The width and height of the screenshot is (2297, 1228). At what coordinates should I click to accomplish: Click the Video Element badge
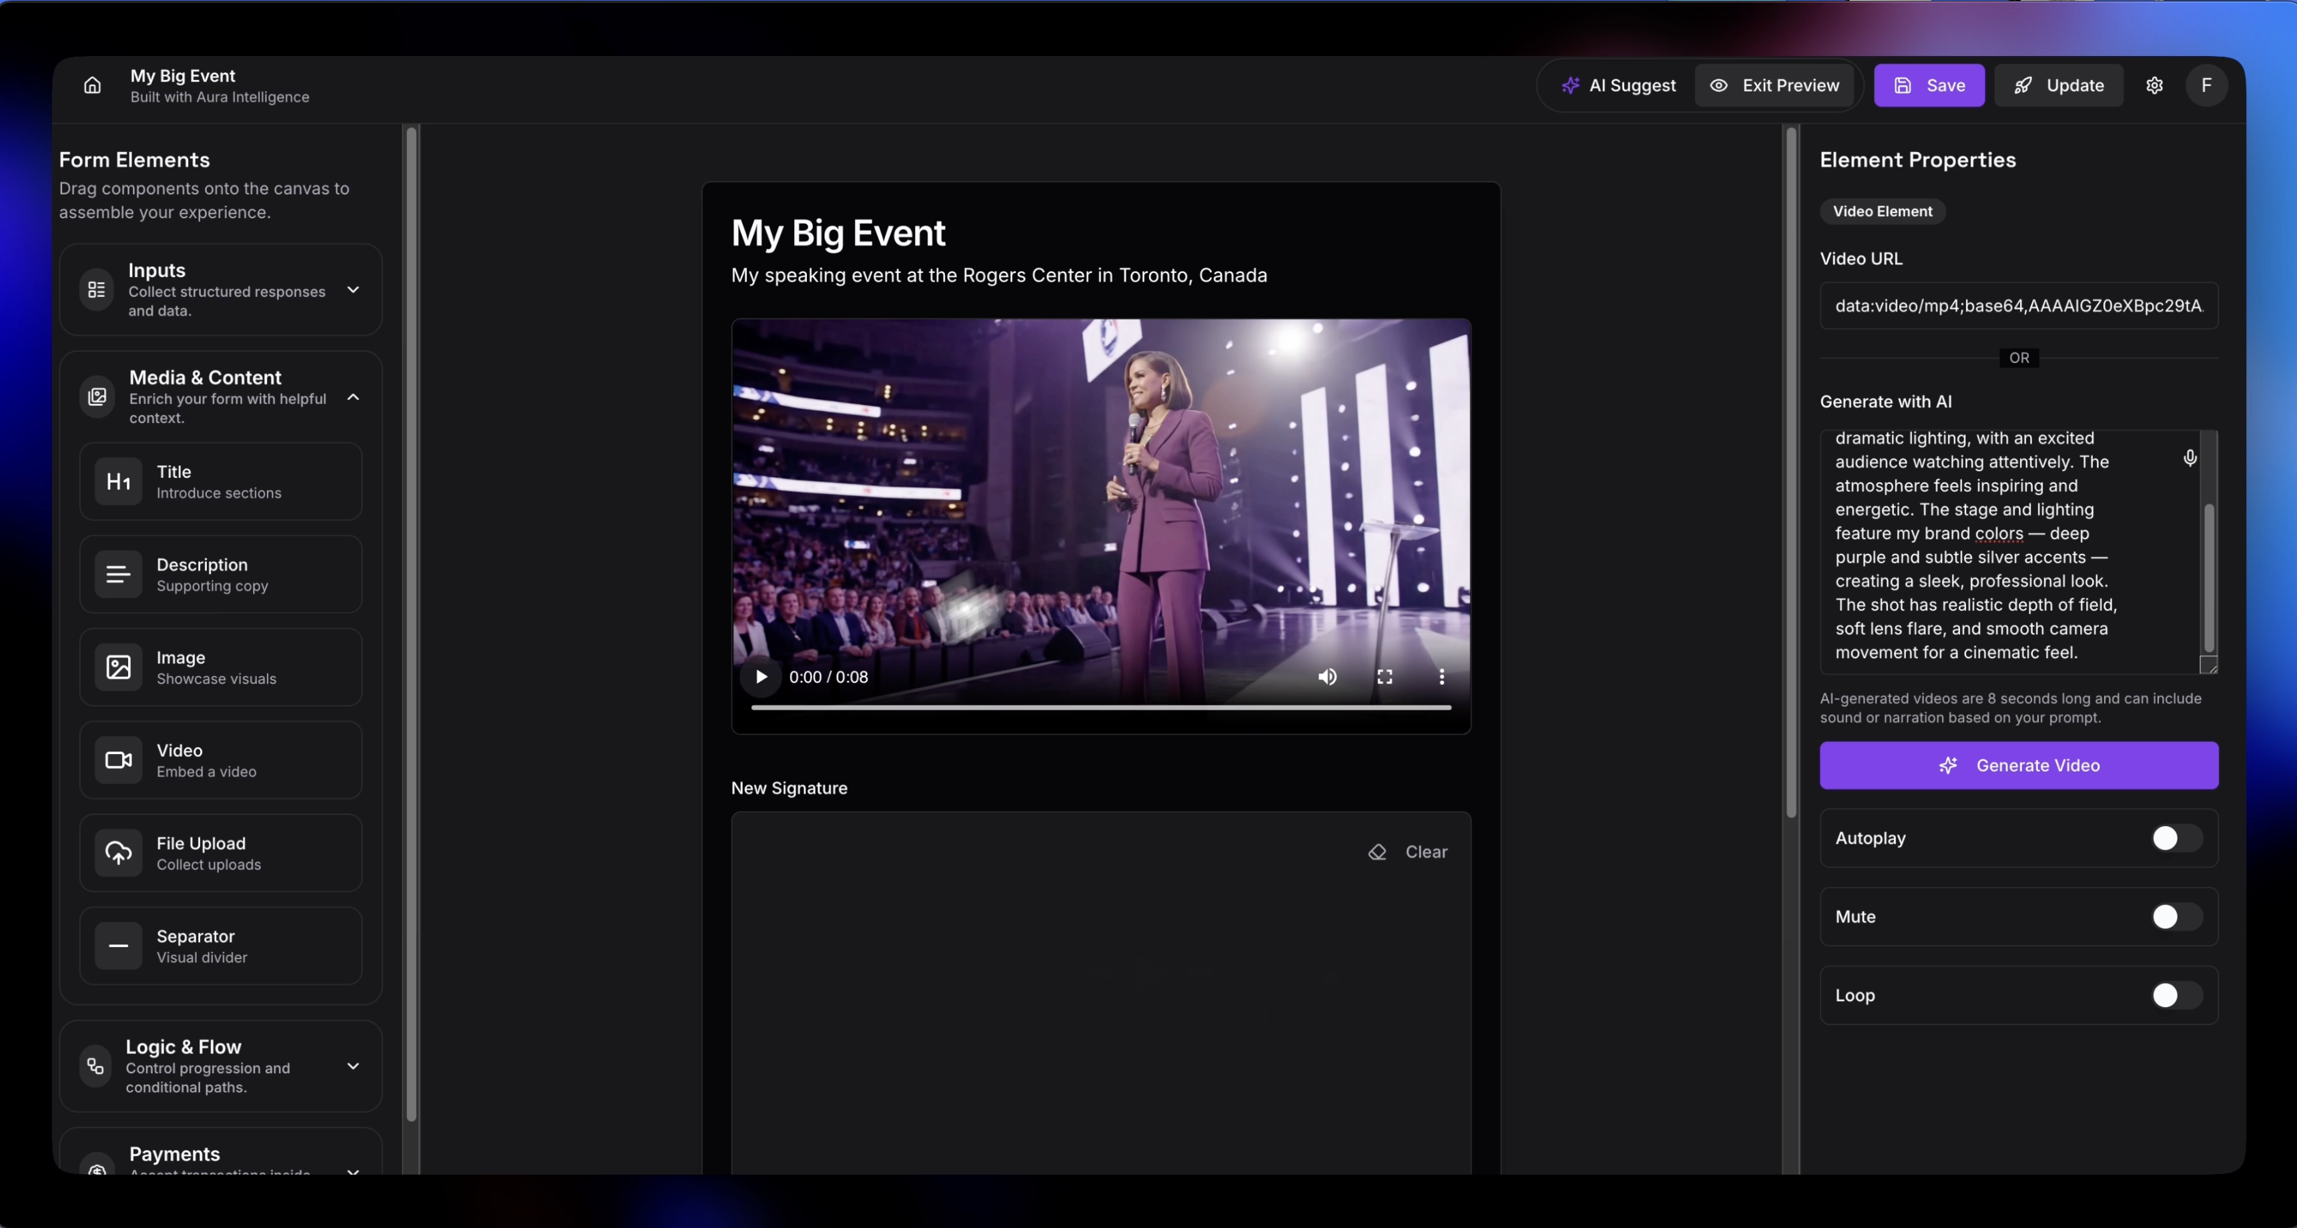[x=1883, y=212]
